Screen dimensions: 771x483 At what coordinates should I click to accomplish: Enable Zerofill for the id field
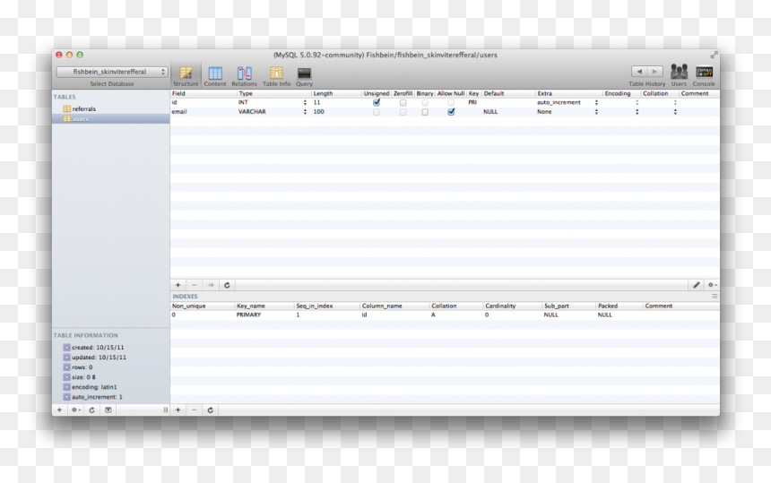[x=403, y=103]
